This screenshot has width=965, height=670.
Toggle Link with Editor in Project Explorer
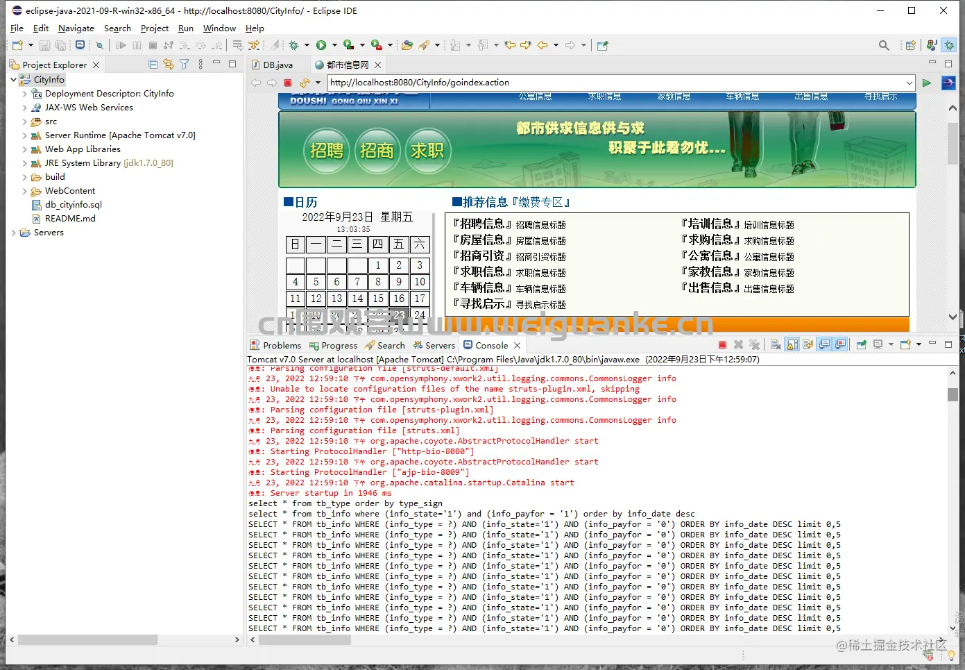(169, 65)
